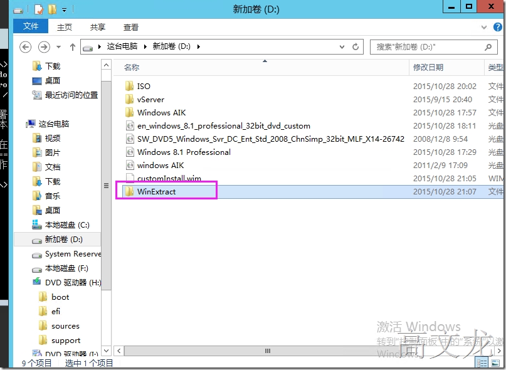This screenshot has height=370, width=506.
Task: Click the horizontal scrollbar thumb in file list
Action: [x=267, y=351]
